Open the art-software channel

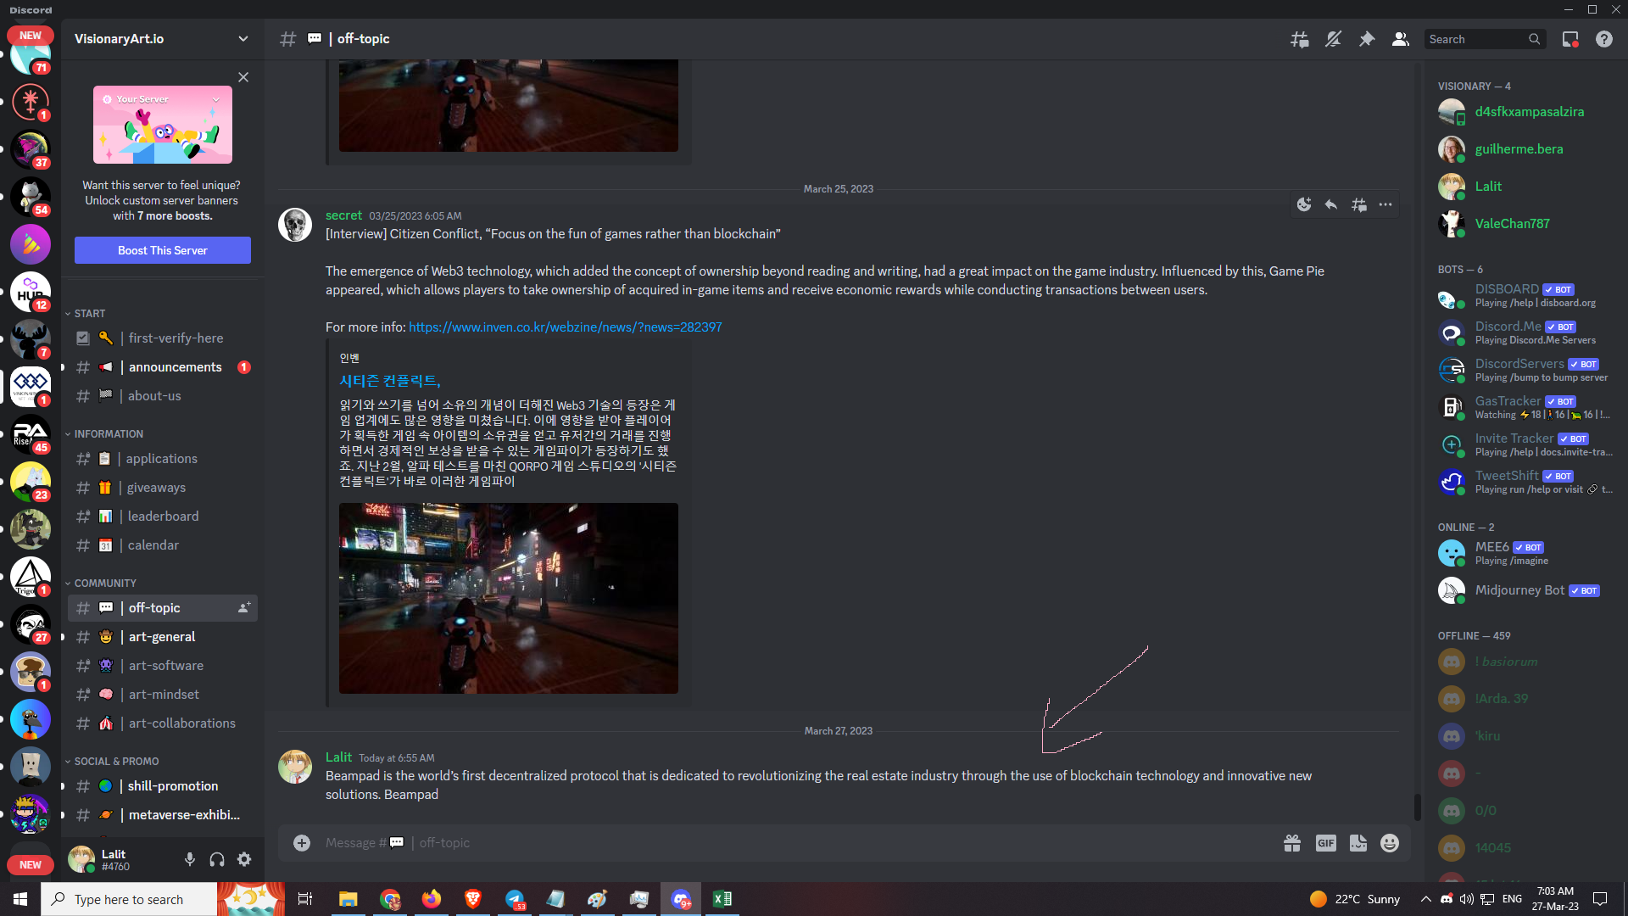pyautogui.click(x=163, y=666)
